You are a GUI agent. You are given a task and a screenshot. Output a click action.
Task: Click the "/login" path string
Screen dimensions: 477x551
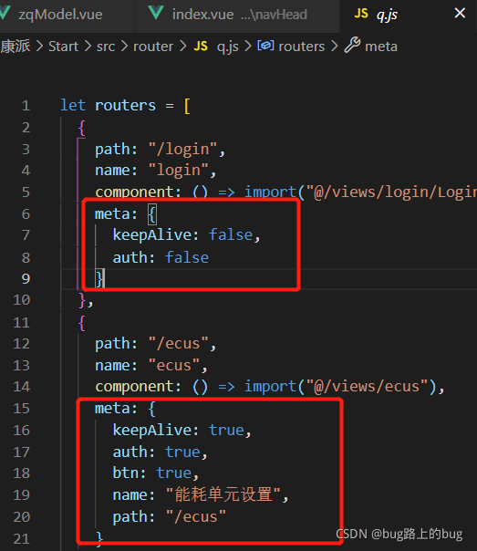tap(182, 149)
